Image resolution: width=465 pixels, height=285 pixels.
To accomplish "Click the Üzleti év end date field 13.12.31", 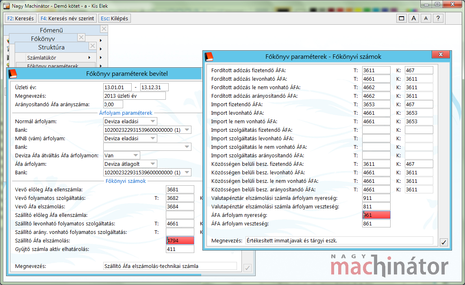I will point(154,87).
